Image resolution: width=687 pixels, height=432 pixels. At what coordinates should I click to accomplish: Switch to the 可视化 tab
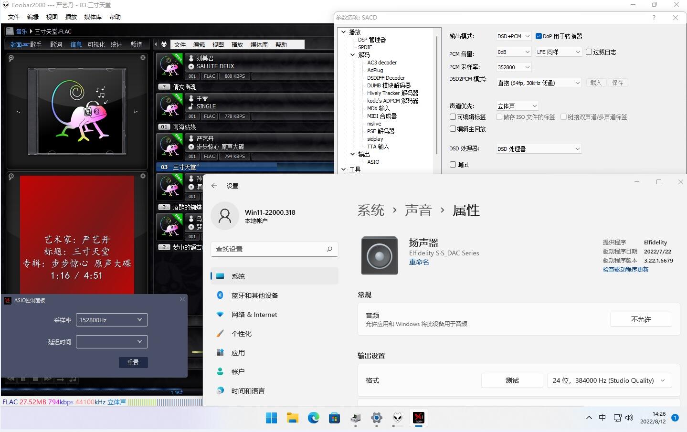(95, 44)
